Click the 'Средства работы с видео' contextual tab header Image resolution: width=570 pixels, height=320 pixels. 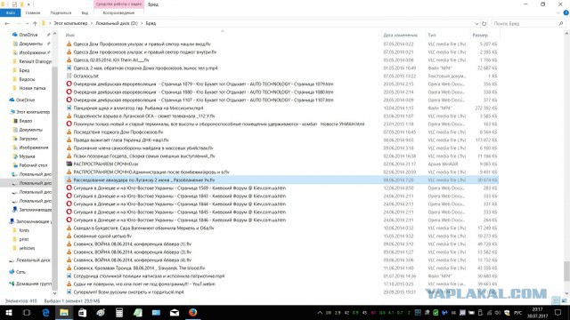click(x=118, y=4)
